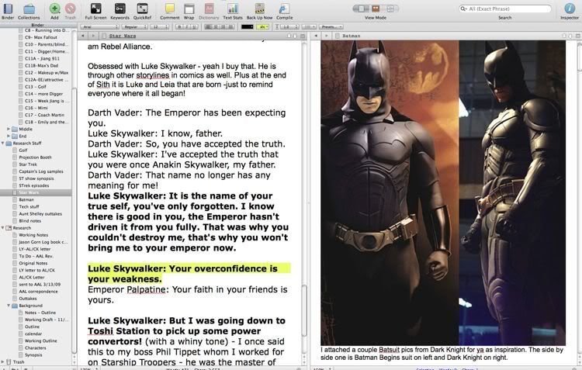Go back in Star Wars editor history
The height and width of the screenshot is (370, 582).
coord(83,36)
